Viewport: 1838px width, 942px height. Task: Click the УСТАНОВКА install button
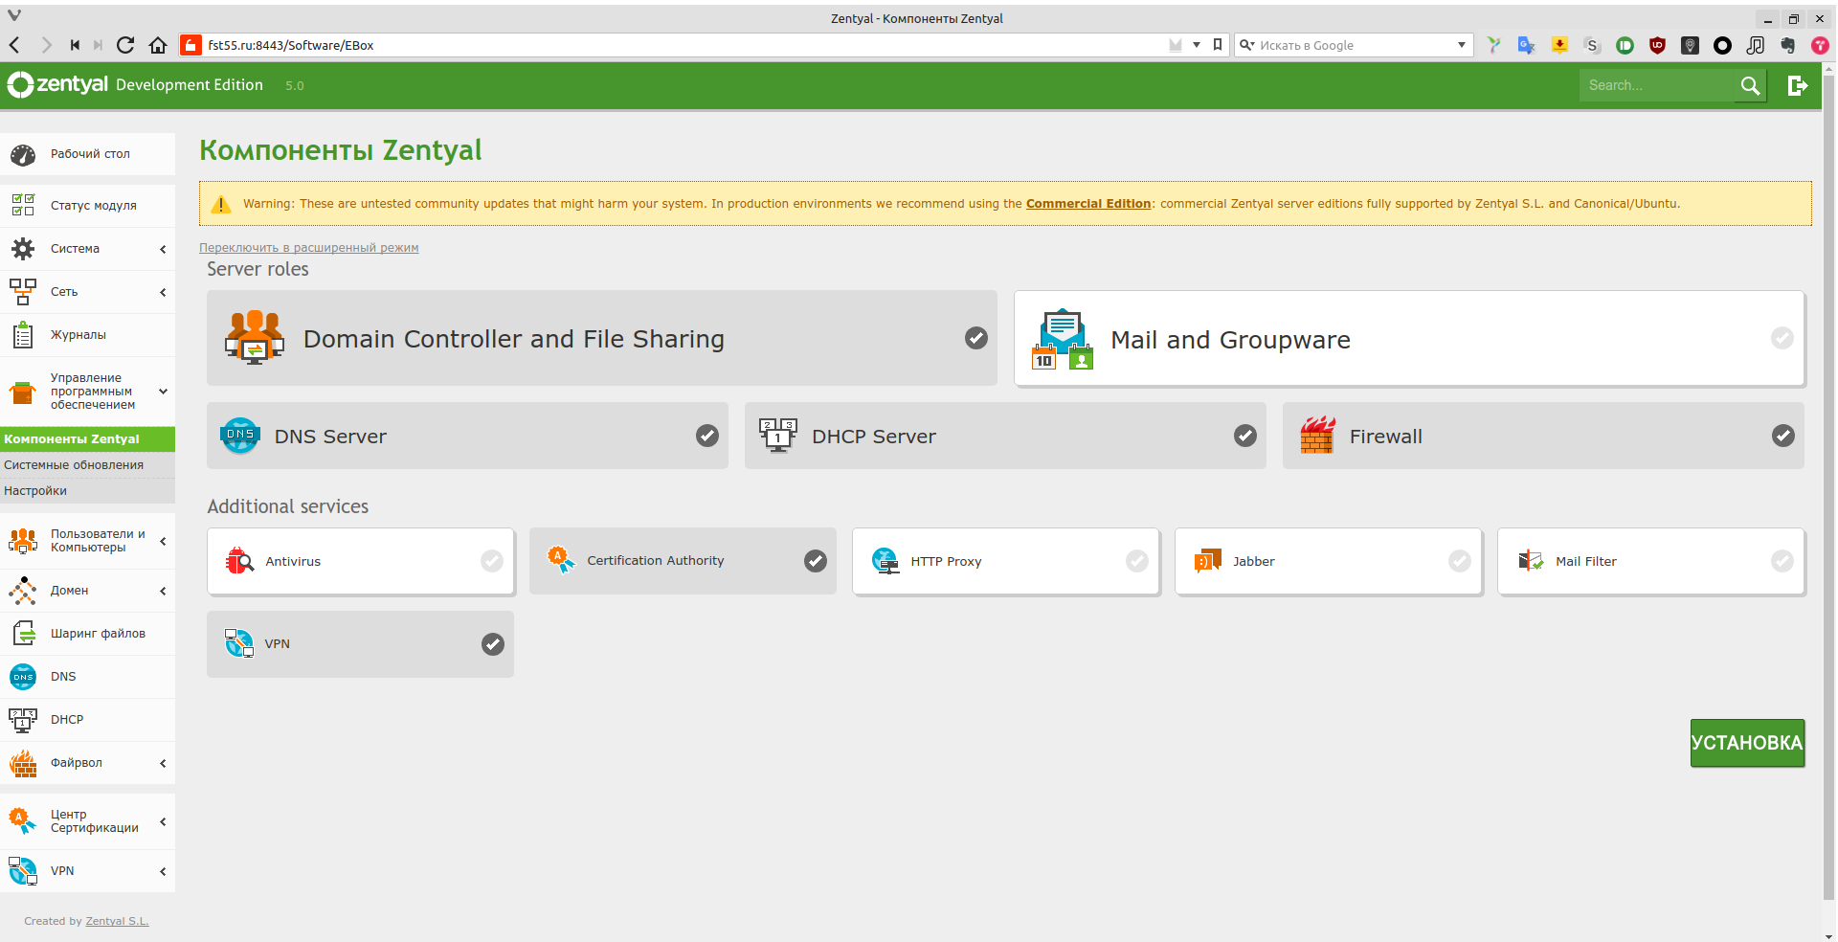pyautogui.click(x=1747, y=743)
